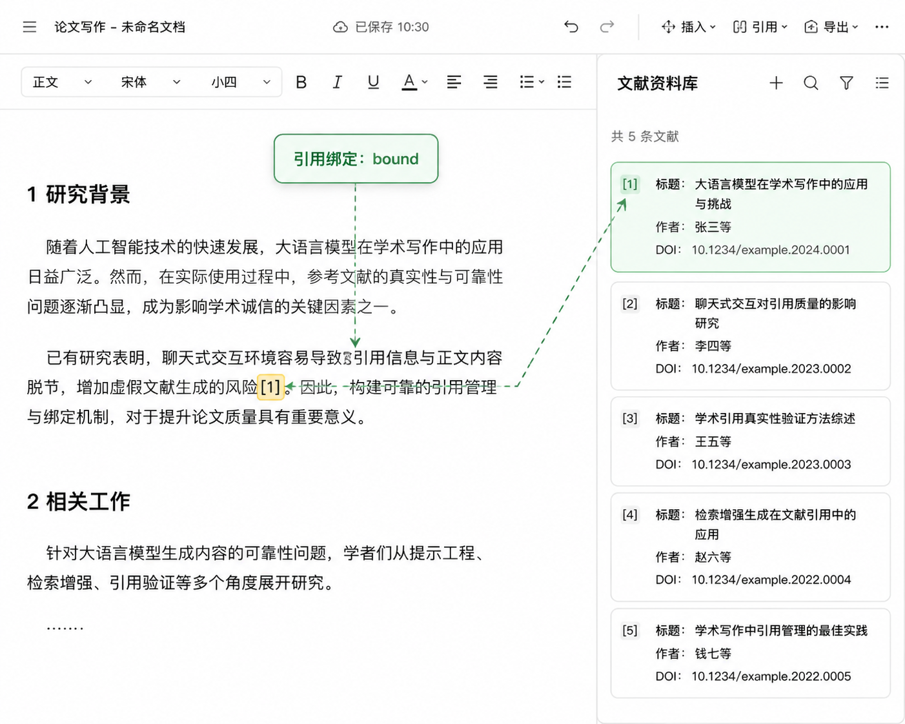Open the 导出 dropdown menu

tap(831, 27)
